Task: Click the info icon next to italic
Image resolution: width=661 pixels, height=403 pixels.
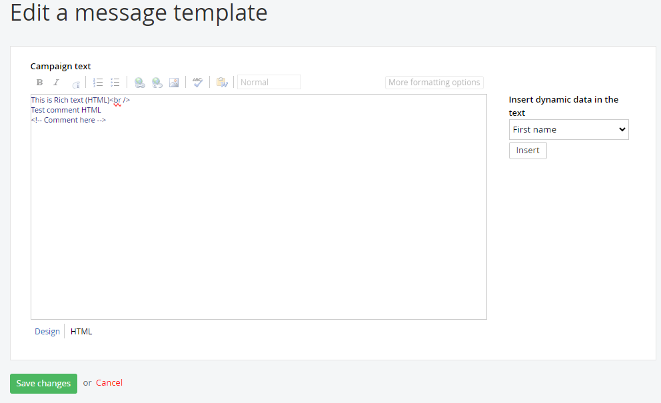Action: (76, 85)
